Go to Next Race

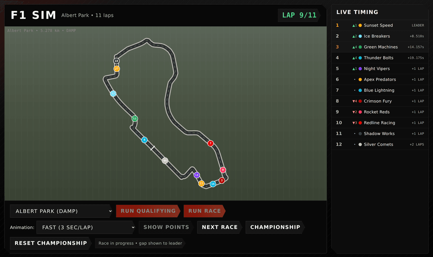pos(220,227)
